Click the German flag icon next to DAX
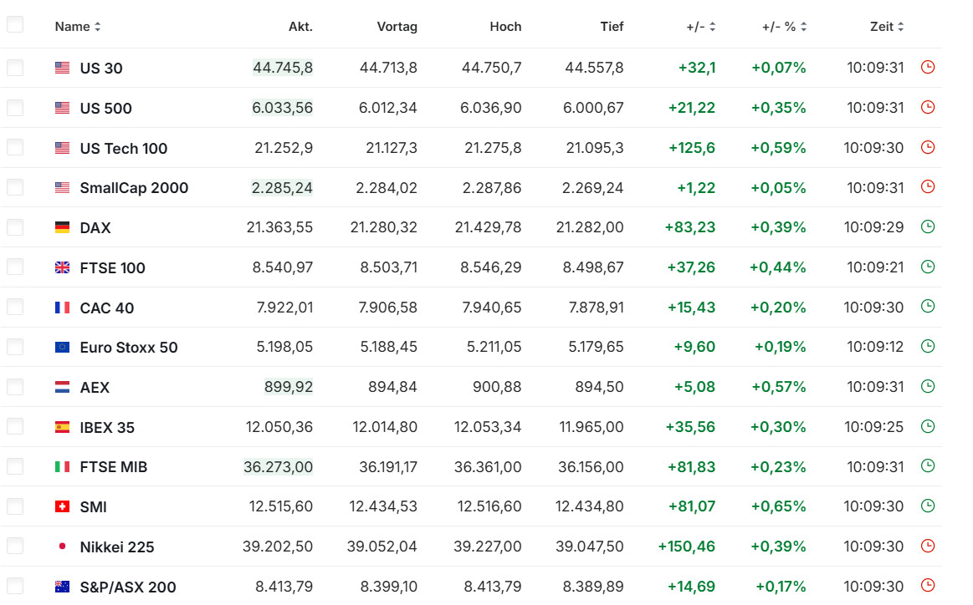This screenshot has height=605, width=973. [62, 228]
